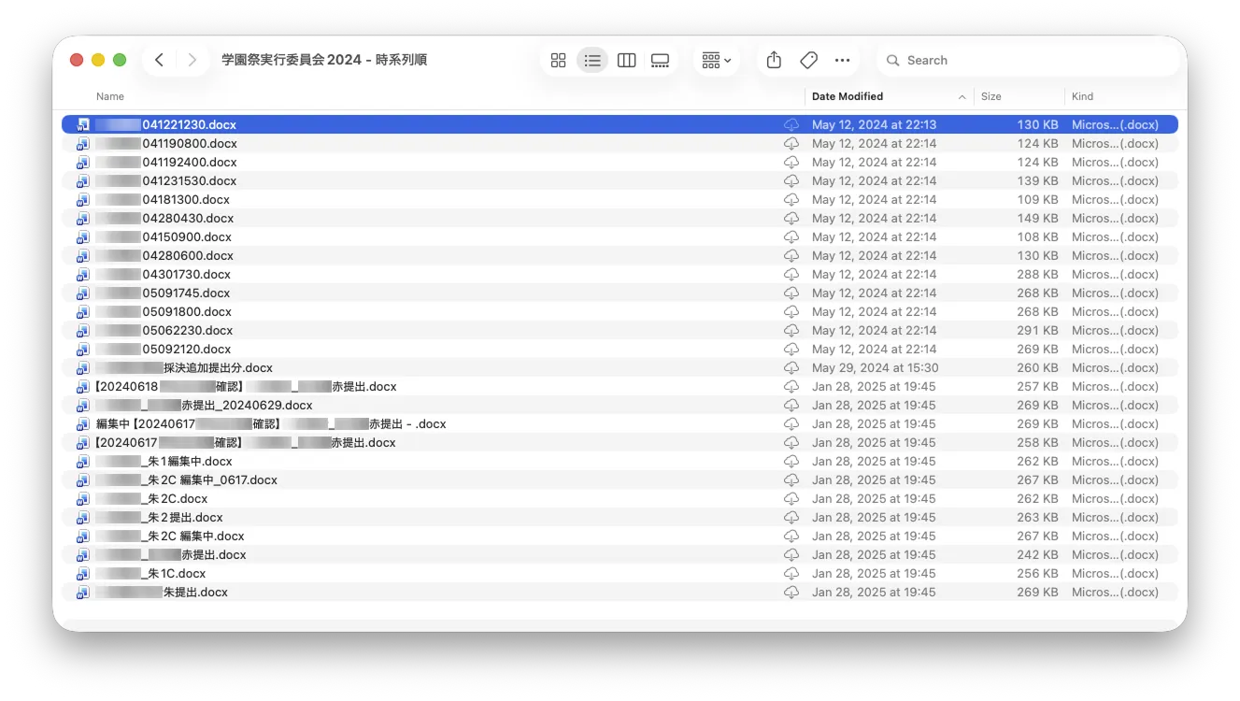Click the 242 KB size value

pyautogui.click(x=1037, y=554)
